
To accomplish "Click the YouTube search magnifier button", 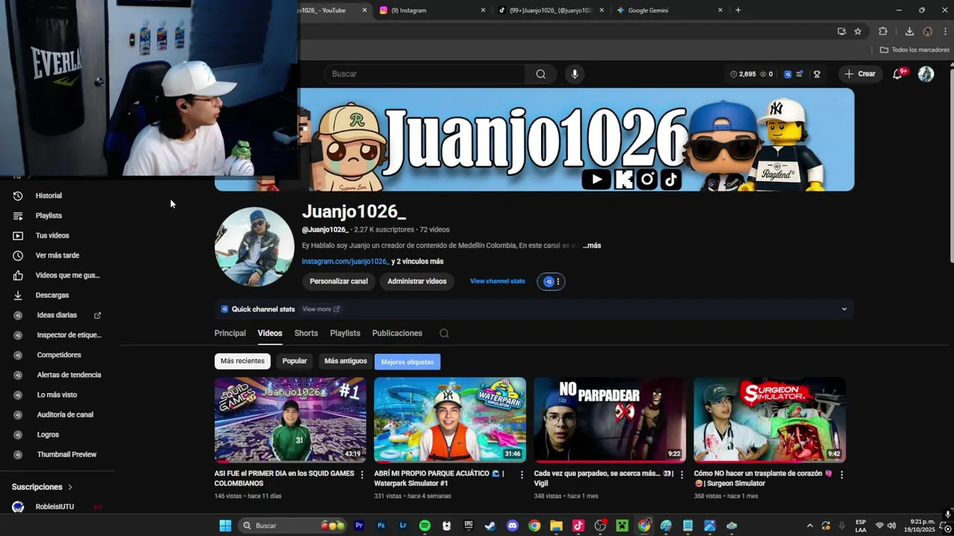I will (540, 74).
